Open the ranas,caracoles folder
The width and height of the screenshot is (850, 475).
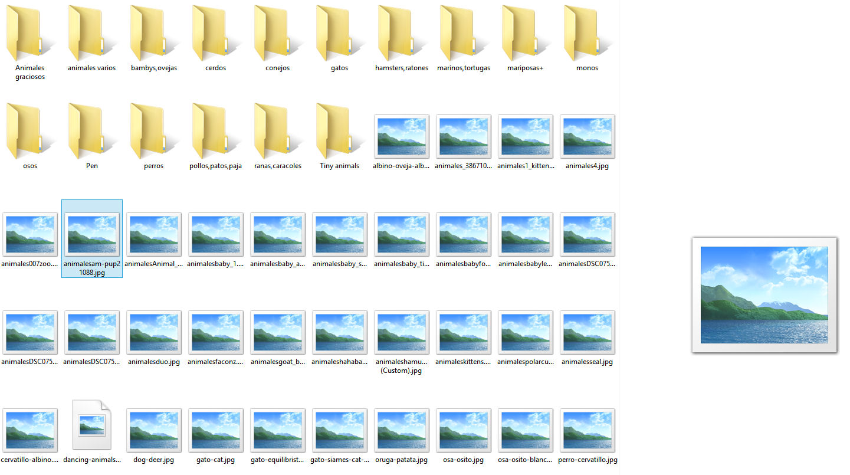[x=277, y=132]
